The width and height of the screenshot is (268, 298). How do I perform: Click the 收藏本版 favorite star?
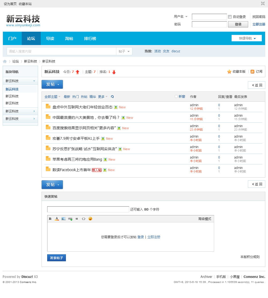[x=229, y=72]
